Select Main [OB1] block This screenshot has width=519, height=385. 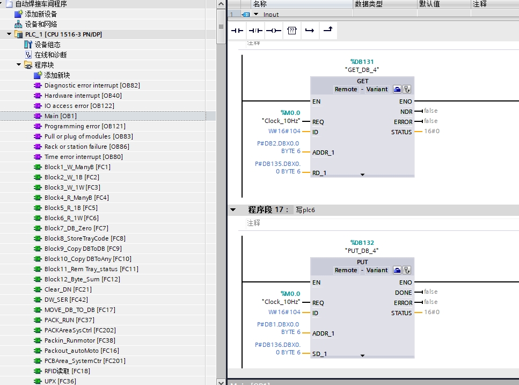(61, 116)
